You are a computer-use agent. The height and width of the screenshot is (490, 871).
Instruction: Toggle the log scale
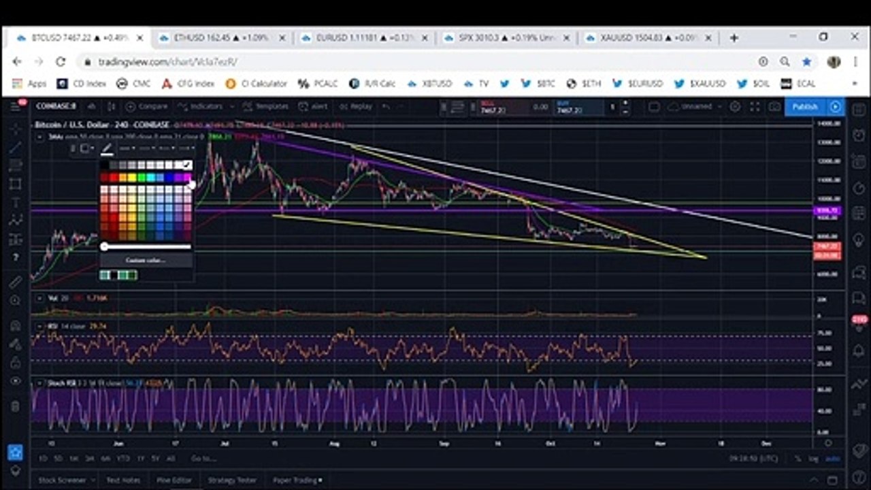point(814,459)
